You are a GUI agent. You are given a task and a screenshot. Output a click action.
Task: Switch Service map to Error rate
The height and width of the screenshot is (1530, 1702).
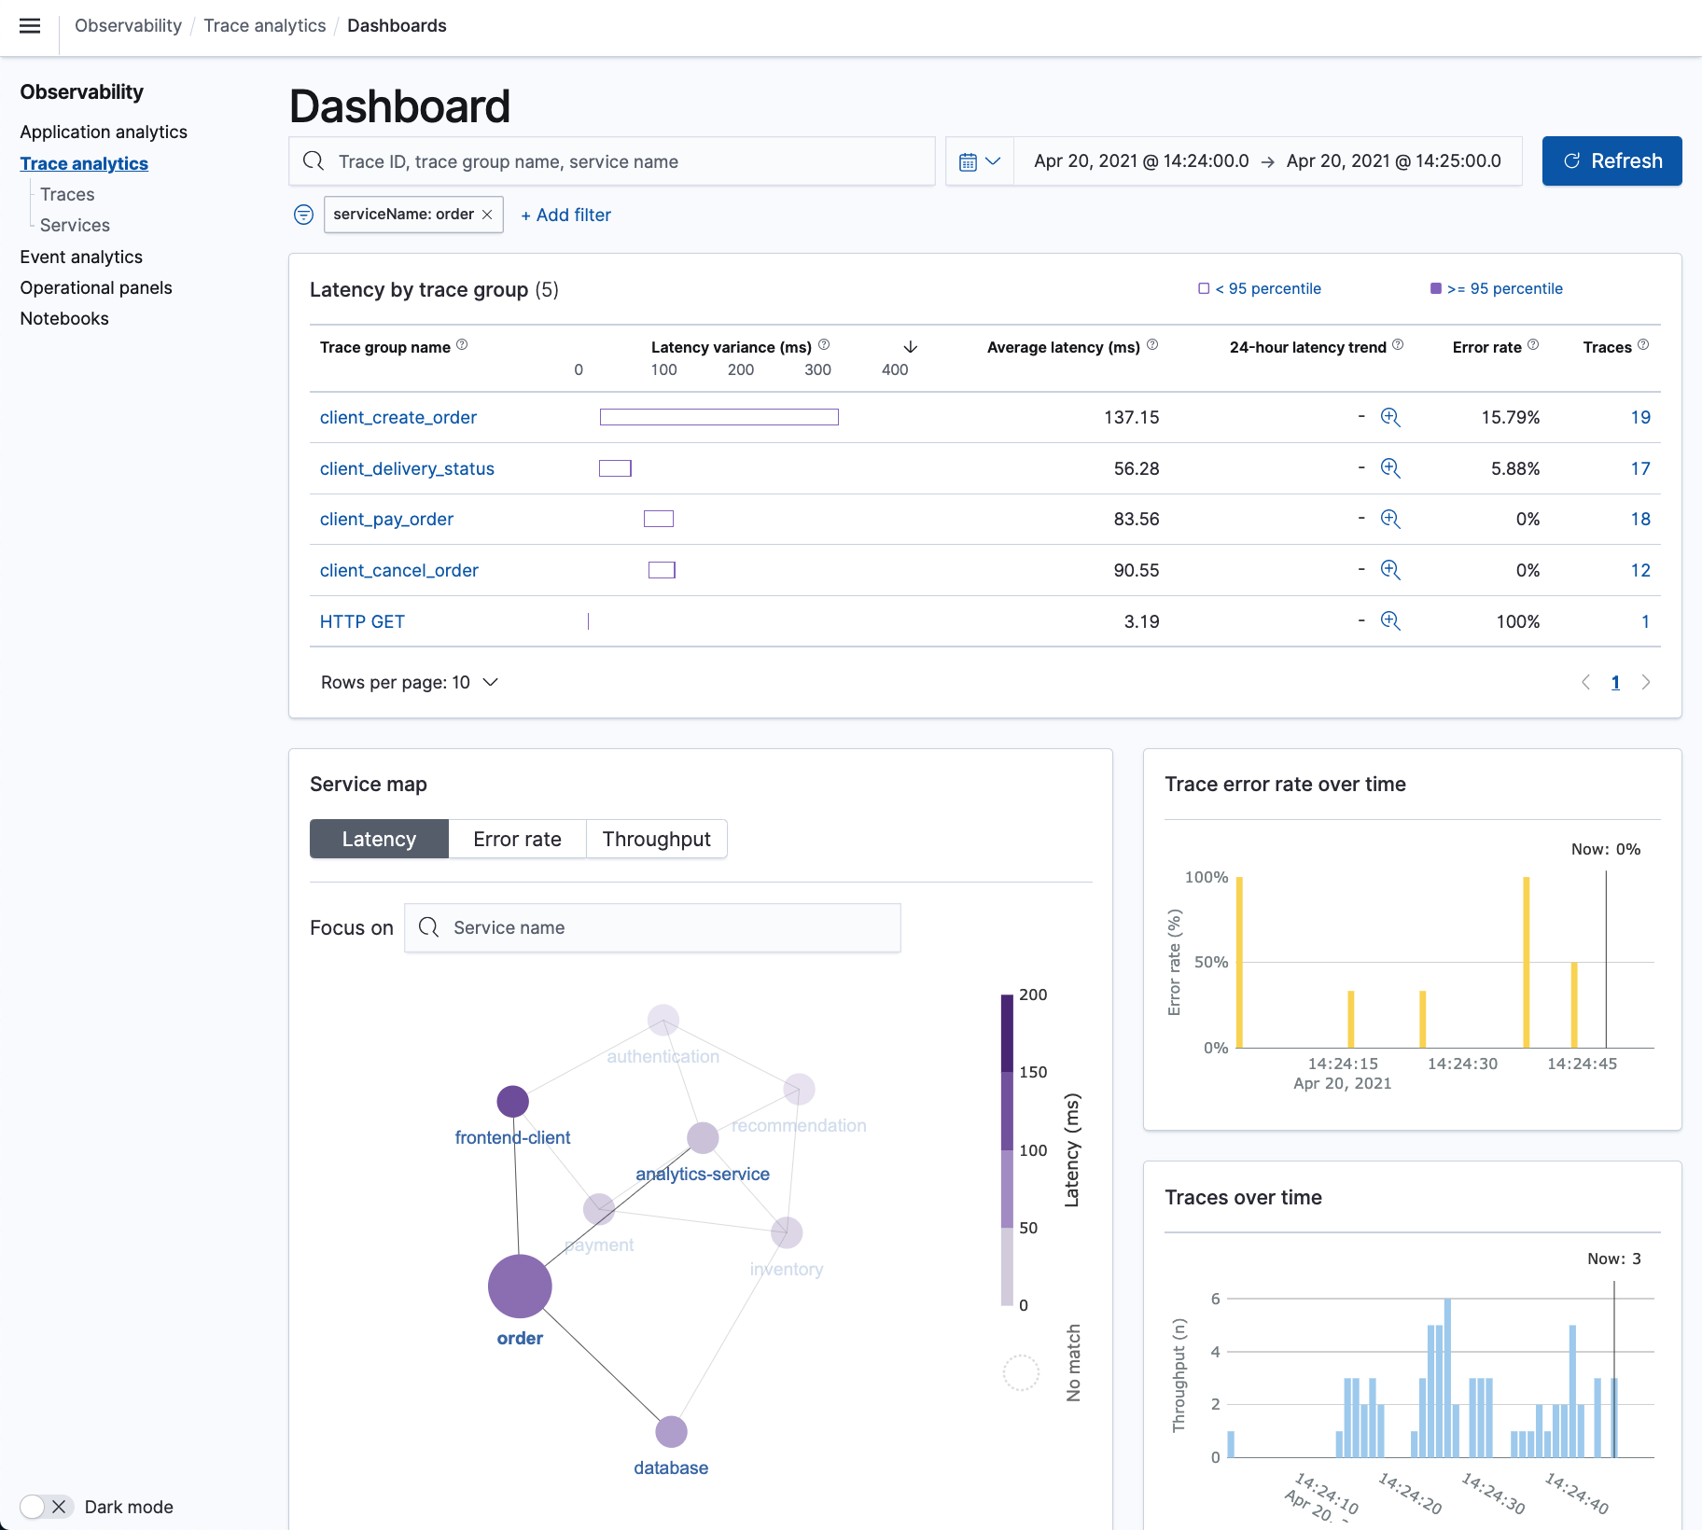coord(516,839)
